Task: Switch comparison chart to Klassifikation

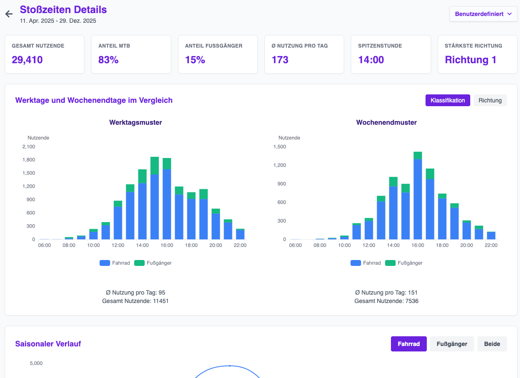Action: (x=447, y=100)
